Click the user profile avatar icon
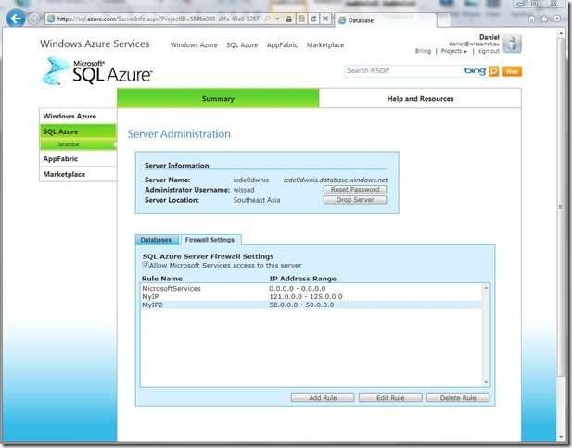Image resolution: width=572 pixels, height=448 pixels. [x=512, y=44]
